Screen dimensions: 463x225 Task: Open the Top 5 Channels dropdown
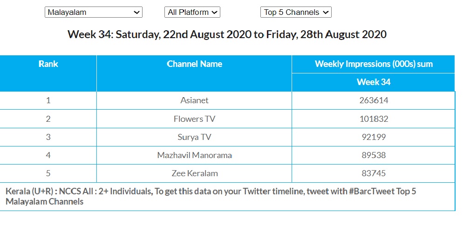point(296,13)
